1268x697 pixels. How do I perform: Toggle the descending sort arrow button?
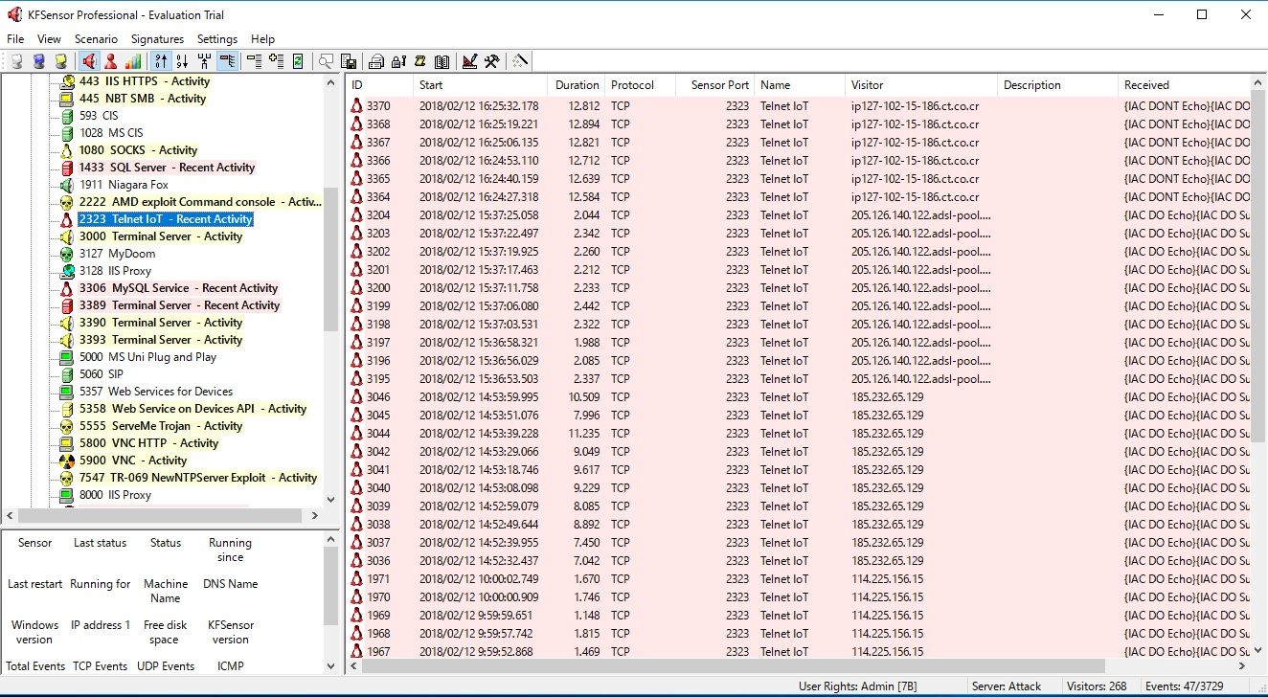coord(183,61)
